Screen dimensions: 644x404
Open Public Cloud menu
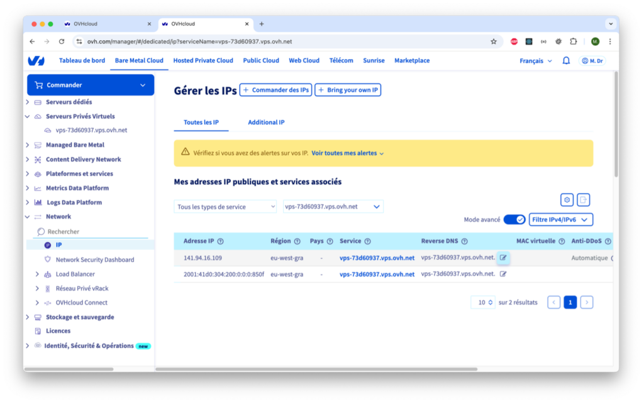pos(261,60)
